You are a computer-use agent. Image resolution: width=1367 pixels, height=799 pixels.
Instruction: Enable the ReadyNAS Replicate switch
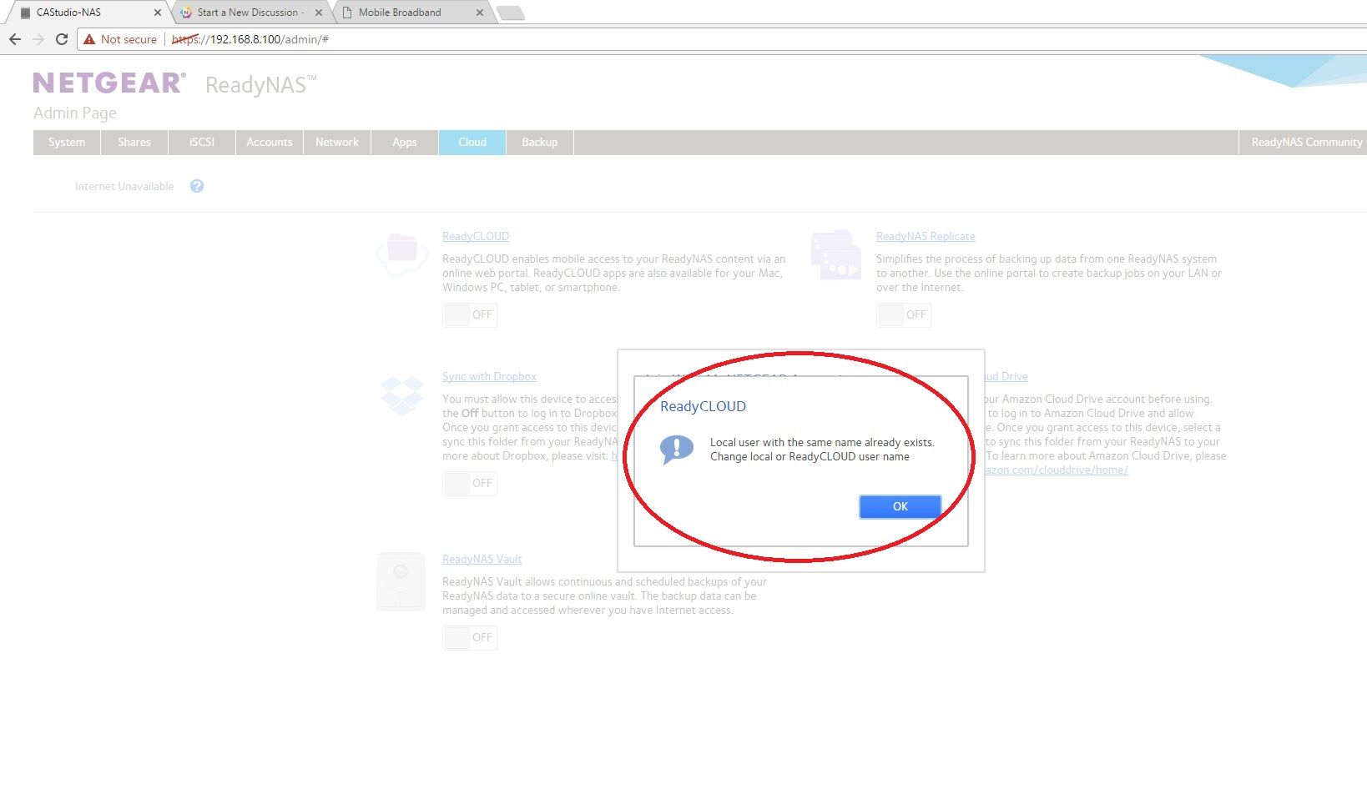click(x=904, y=314)
